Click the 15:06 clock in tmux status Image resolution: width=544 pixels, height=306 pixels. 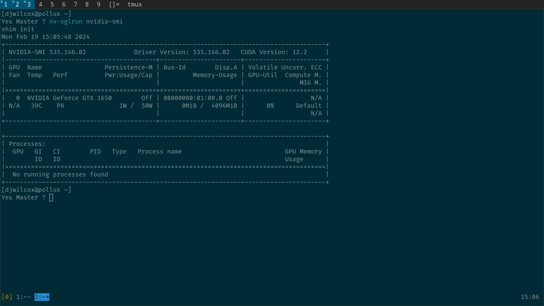click(x=530, y=297)
